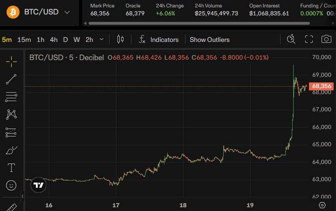Take a chart snapshot with camera icon

click(326, 39)
